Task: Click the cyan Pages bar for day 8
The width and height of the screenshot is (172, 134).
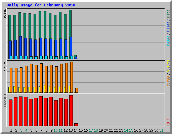Action: (46, 57)
